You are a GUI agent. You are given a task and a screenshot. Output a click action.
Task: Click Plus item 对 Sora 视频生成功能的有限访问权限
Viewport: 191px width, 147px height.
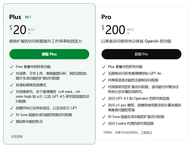coord(44,115)
